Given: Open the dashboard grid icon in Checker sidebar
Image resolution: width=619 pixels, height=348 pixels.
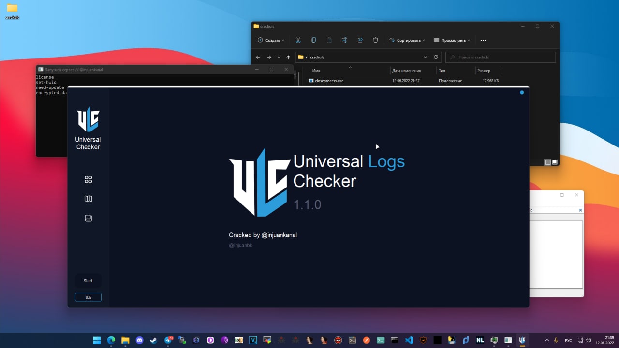Looking at the screenshot, I should tap(88, 179).
